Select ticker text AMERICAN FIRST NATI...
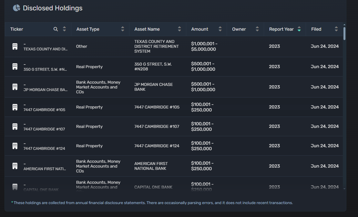Screen dimensions: 358x217 [45, 169]
